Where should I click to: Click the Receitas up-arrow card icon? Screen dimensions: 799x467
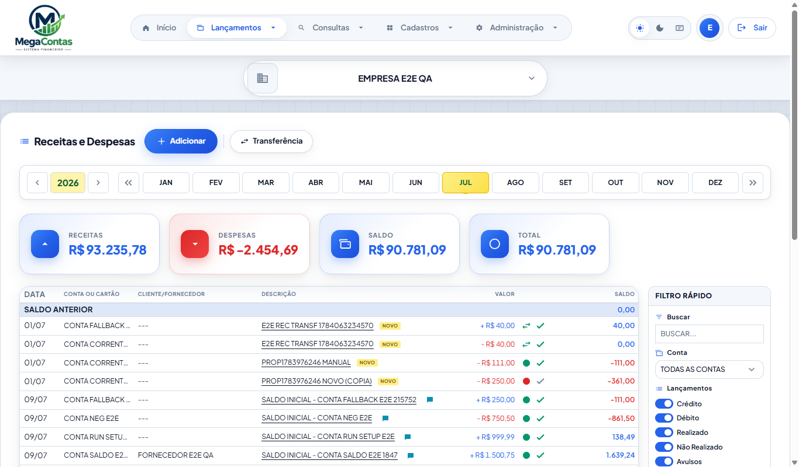click(45, 244)
